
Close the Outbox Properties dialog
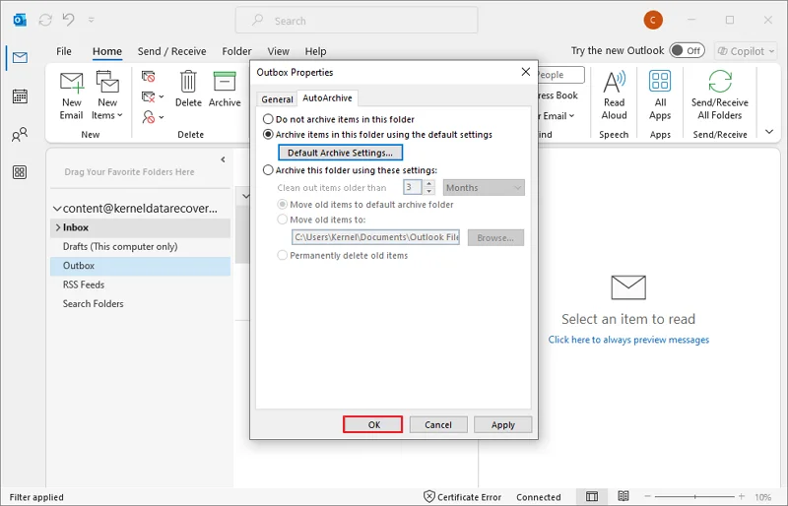(x=526, y=72)
